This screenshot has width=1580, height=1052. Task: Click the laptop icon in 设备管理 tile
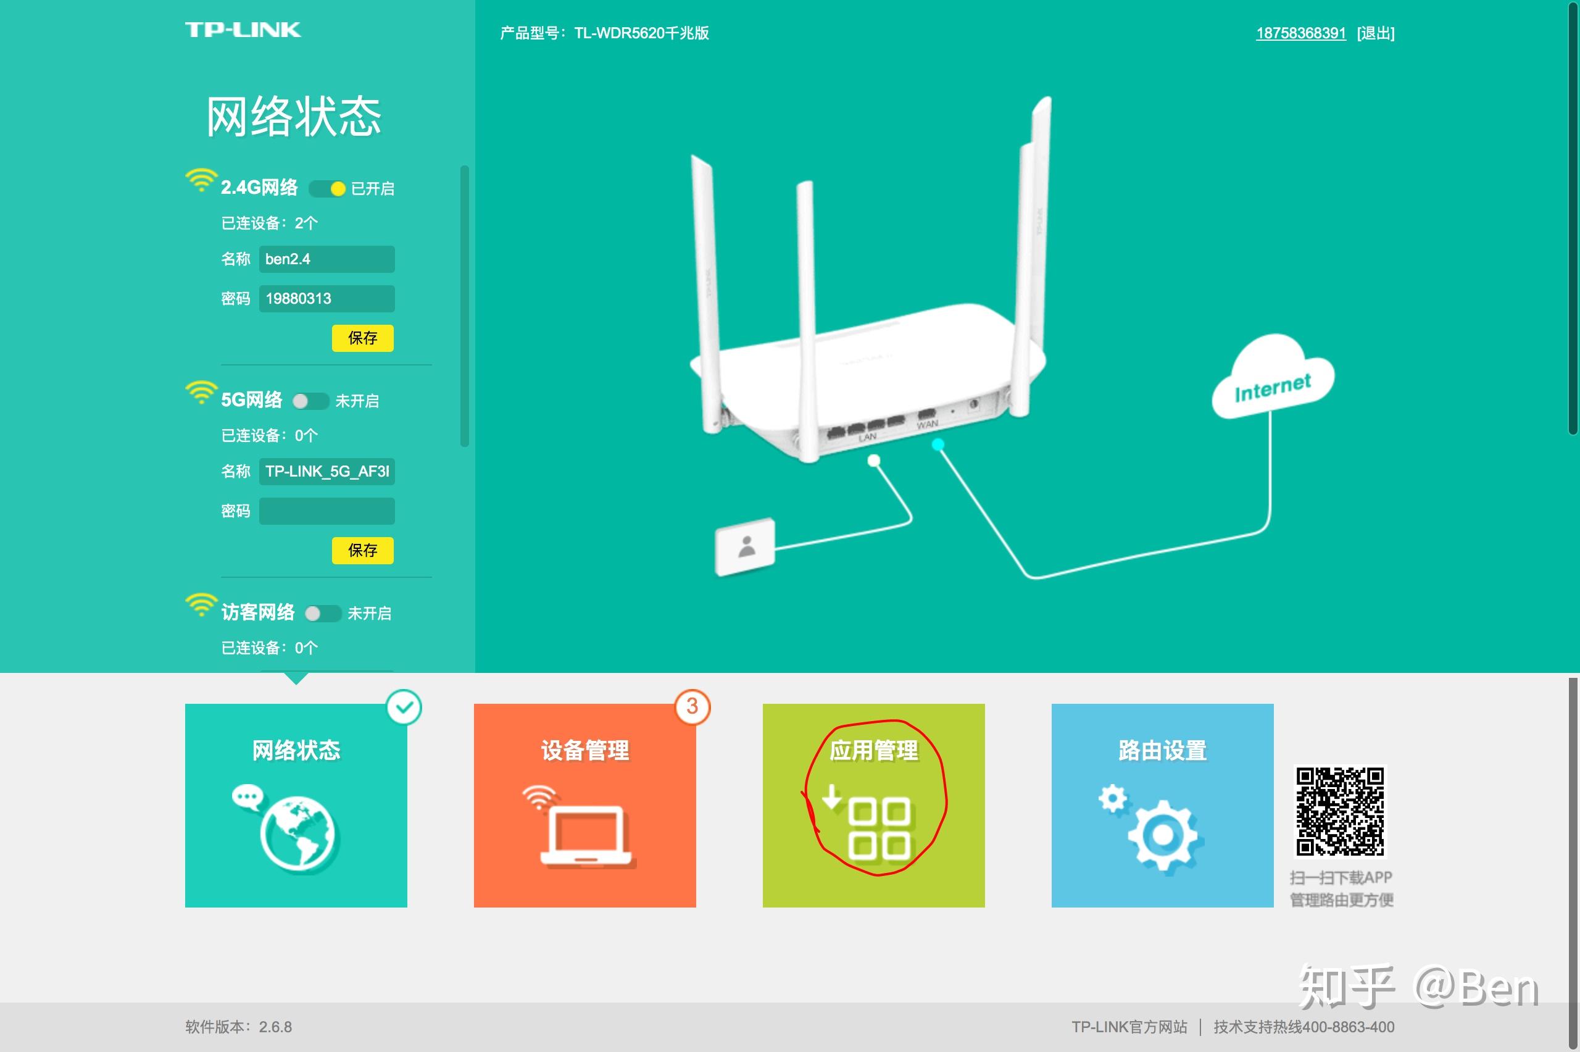coord(580,826)
